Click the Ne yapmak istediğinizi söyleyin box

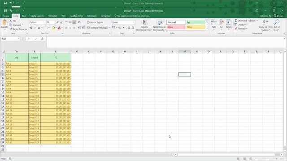pyautogui.click(x=132, y=16)
